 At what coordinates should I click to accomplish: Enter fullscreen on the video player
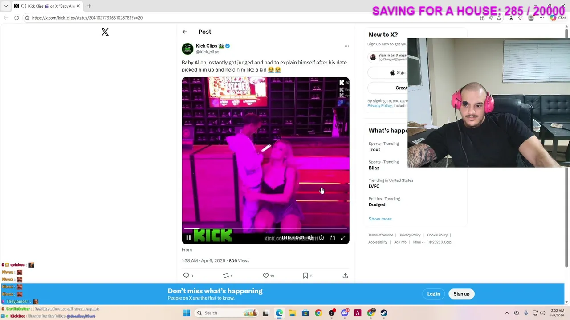coord(343,238)
